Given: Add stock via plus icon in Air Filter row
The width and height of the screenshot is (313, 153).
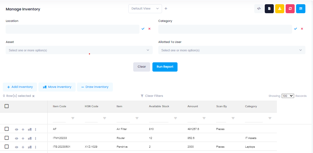Looking at the screenshot, I should coord(23,129).
